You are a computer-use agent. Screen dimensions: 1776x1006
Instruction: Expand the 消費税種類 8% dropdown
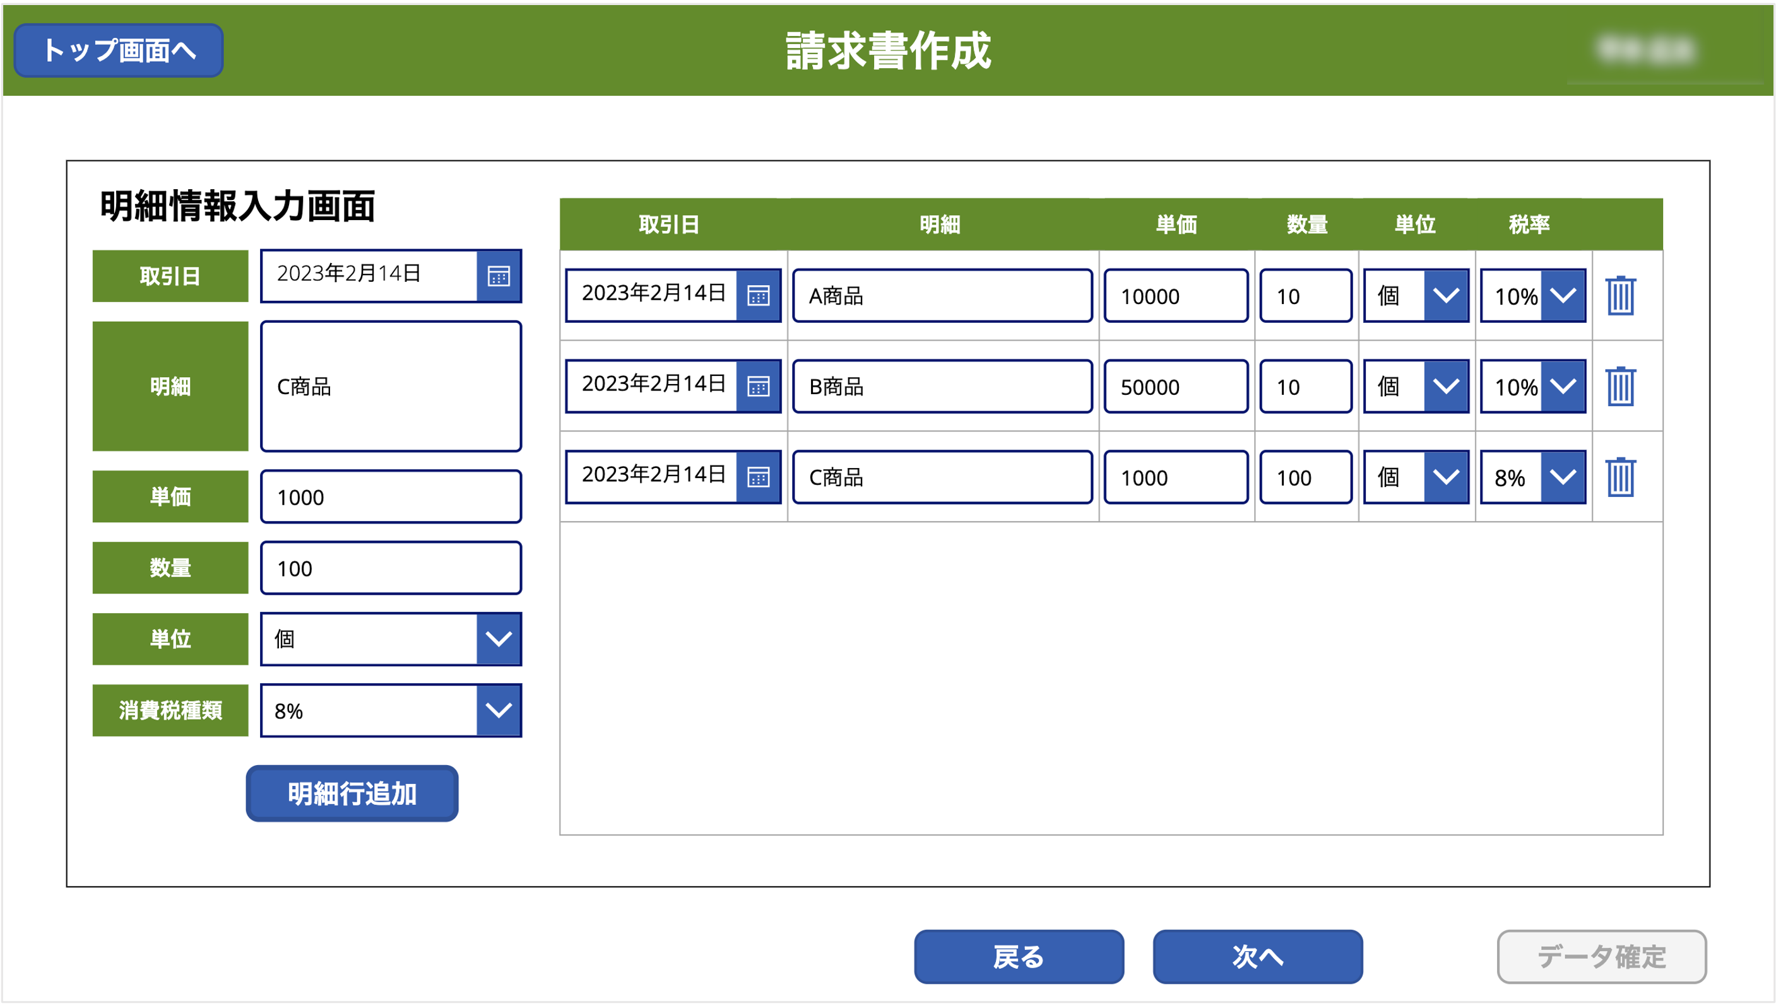(499, 710)
